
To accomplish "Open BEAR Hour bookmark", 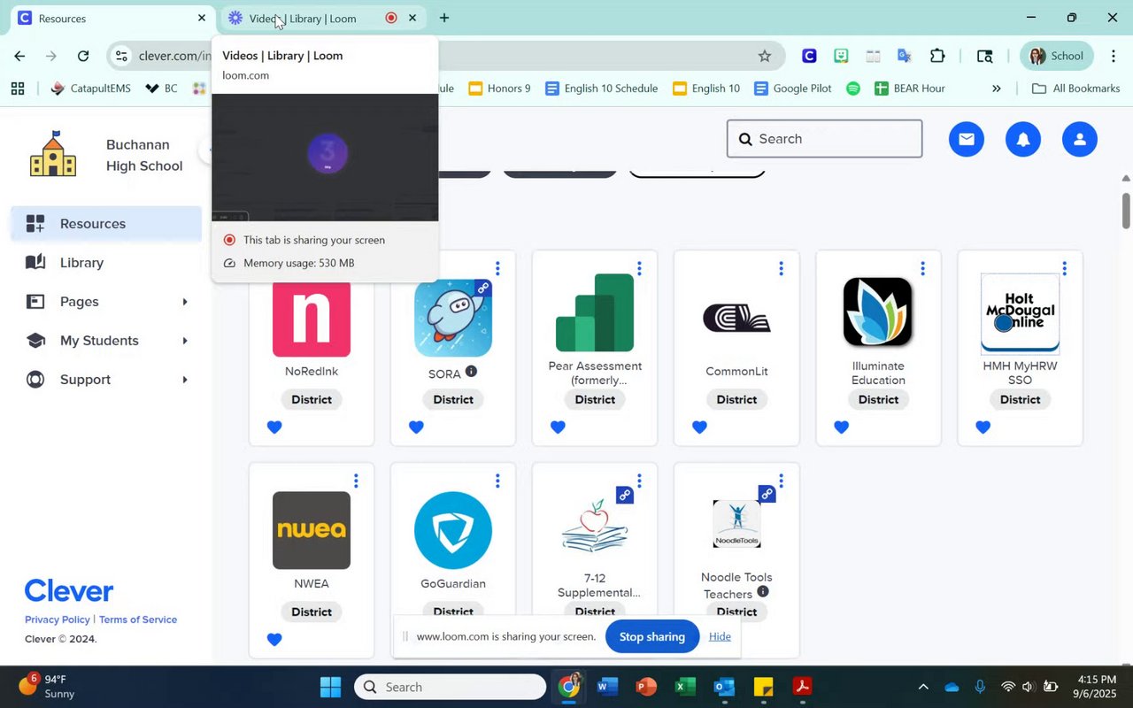I will (910, 88).
